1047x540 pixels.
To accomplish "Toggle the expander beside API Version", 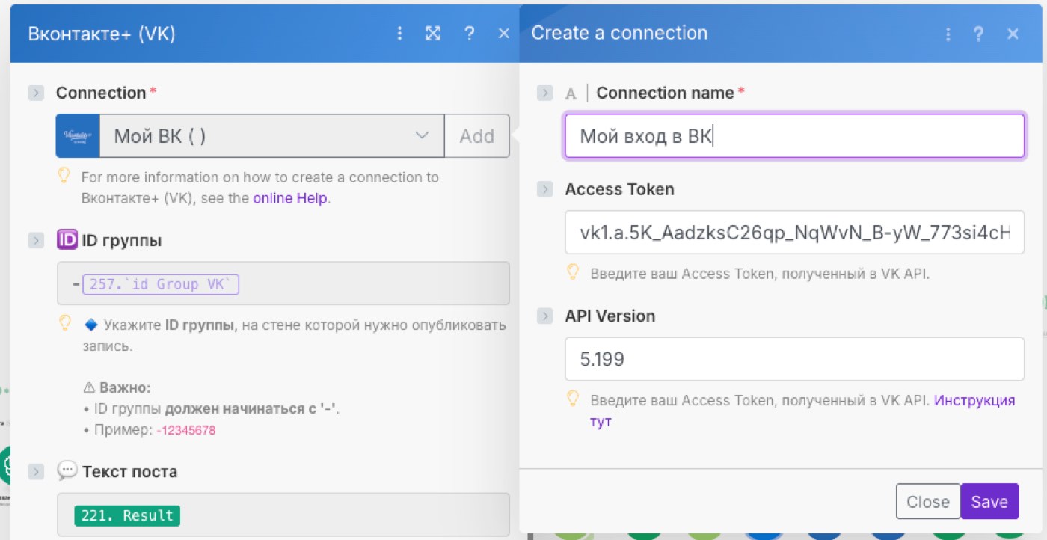I will tap(545, 316).
